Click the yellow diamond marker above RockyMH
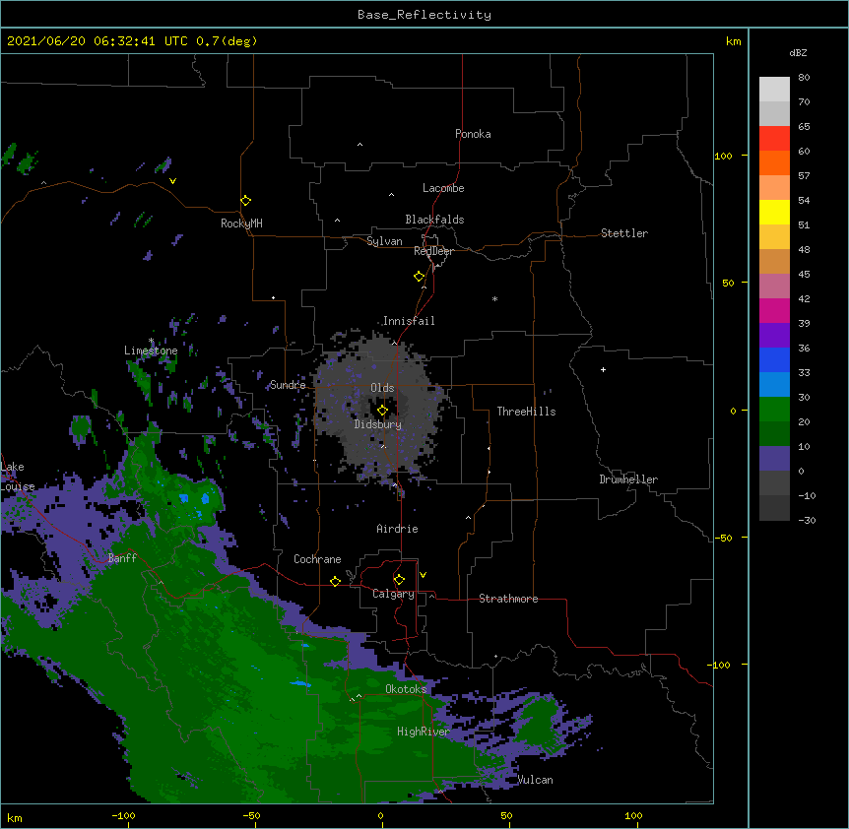This screenshot has height=829, width=849. [245, 200]
